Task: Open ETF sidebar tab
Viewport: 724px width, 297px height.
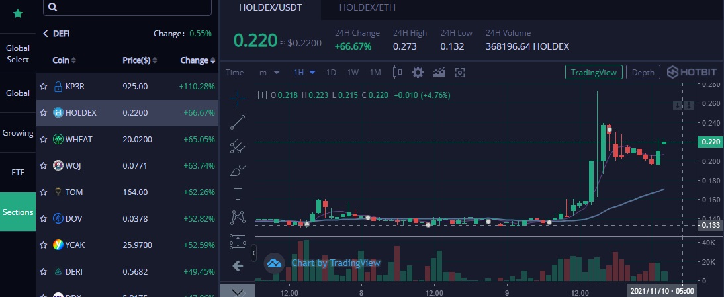Action: 18,173
